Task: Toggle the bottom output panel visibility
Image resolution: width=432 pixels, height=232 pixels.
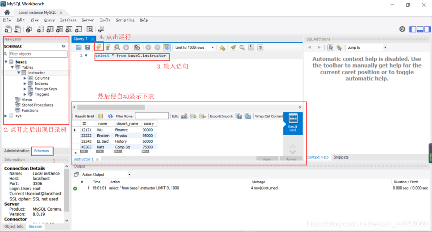Action: click(420, 29)
